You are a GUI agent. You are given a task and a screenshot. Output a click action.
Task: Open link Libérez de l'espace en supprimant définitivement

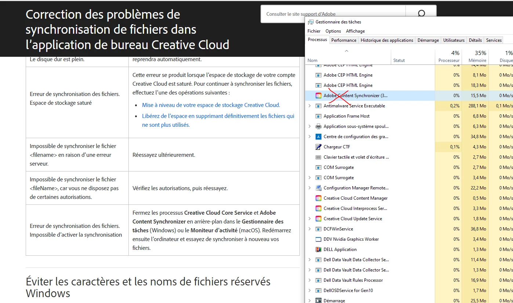coord(218,121)
